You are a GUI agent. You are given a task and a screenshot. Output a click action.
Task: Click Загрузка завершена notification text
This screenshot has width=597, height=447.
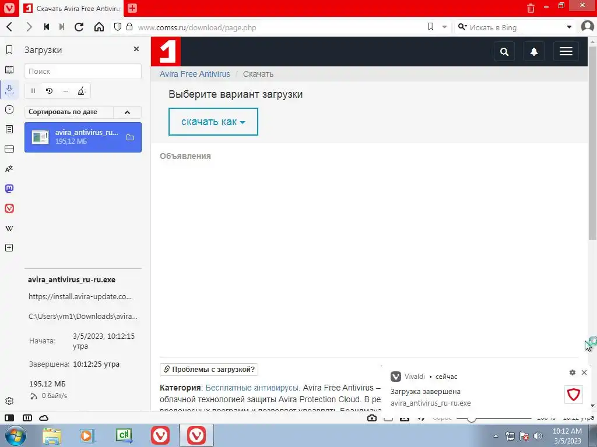tap(425, 392)
